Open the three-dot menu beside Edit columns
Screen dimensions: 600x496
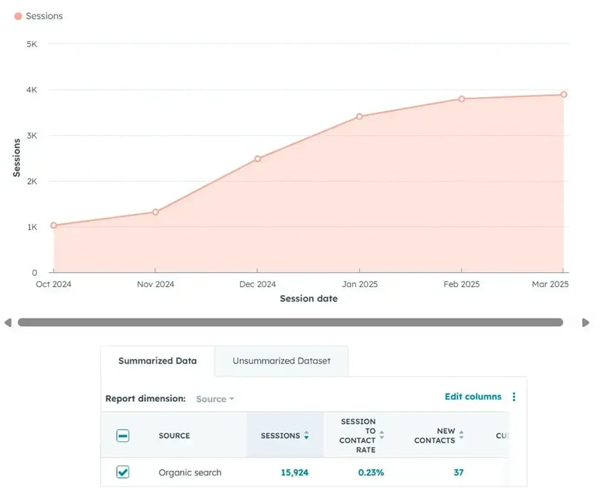(x=514, y=397)
